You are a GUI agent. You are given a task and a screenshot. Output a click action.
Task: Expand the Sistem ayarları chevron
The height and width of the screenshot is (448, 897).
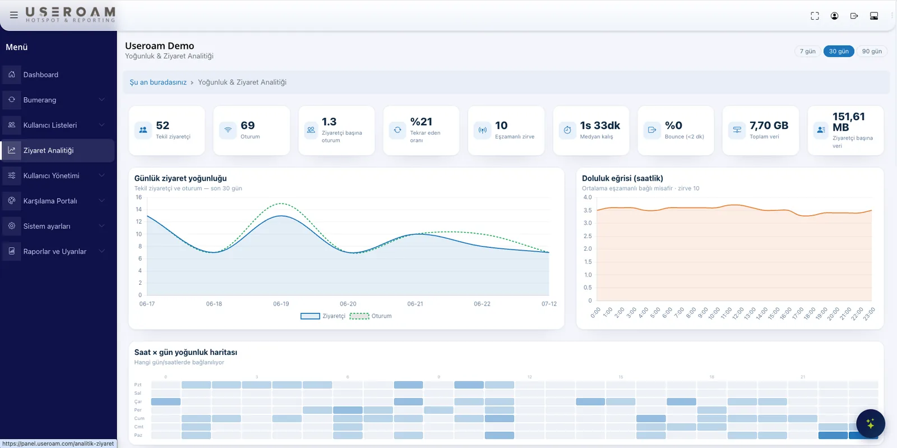tap(102, 226)
